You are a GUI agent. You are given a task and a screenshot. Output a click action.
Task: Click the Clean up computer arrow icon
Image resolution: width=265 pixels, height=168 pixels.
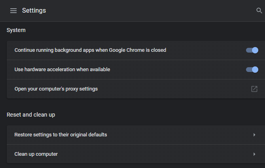pos(254,154)
